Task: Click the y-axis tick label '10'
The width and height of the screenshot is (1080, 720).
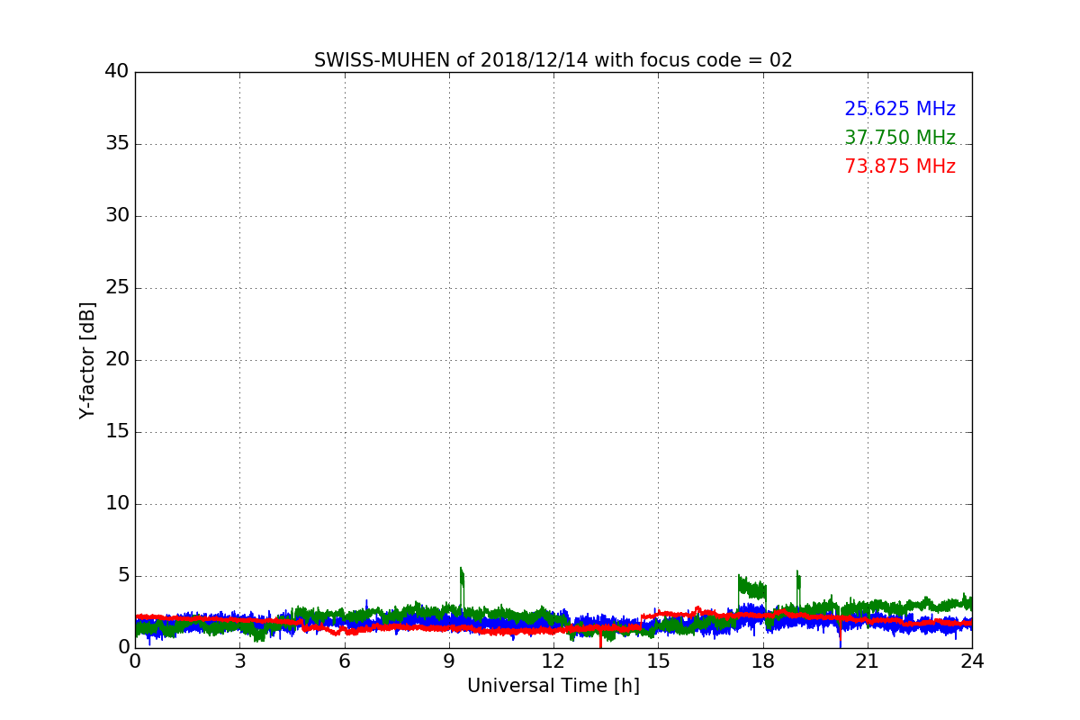Action: coord(117,503)
